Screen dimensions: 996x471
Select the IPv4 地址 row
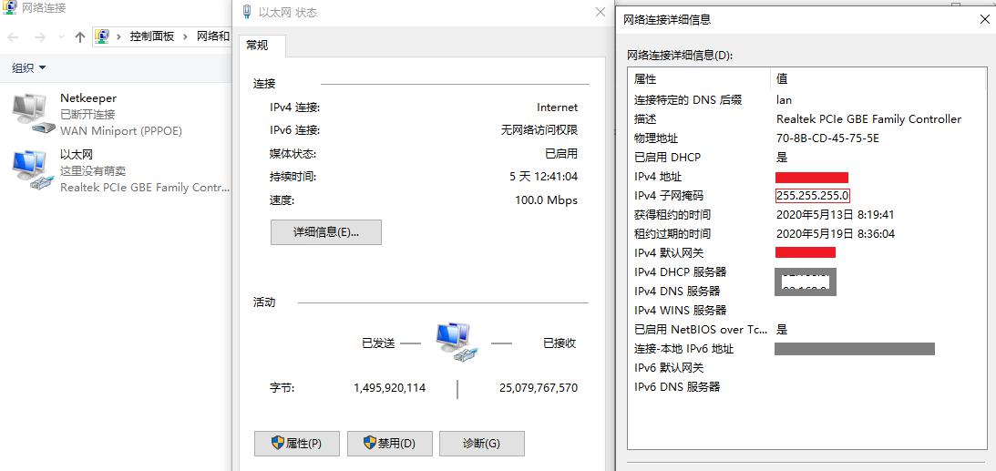pyautogui.click(x=806, y=177)
